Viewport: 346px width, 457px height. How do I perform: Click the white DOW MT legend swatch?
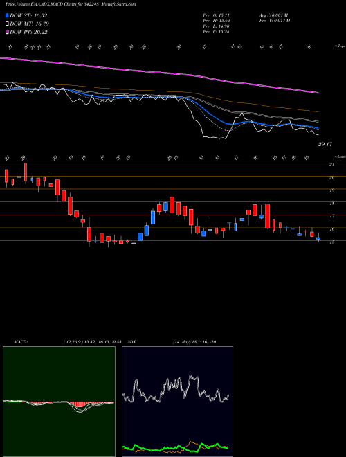[7, 24]
